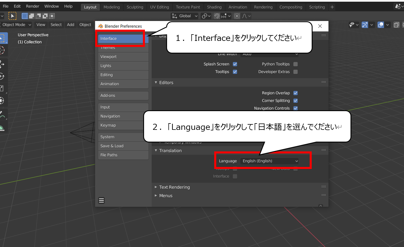Screen dimensions: 404x247
Task: Enable the Developer Extras checkbox
Action: (x=296, y=72)
